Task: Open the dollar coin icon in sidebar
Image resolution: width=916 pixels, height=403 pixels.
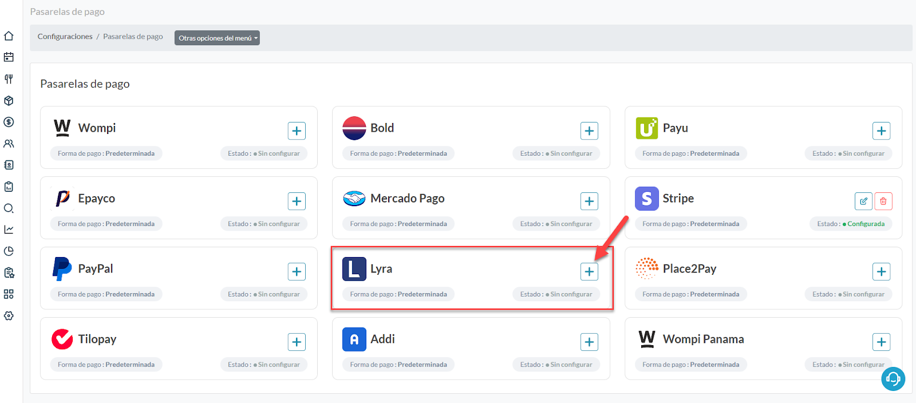Action: tap(9, 122)
